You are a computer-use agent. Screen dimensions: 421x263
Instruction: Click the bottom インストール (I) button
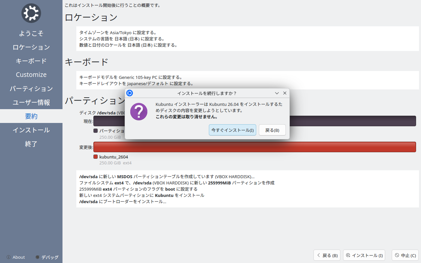click(x=364, y=255)
